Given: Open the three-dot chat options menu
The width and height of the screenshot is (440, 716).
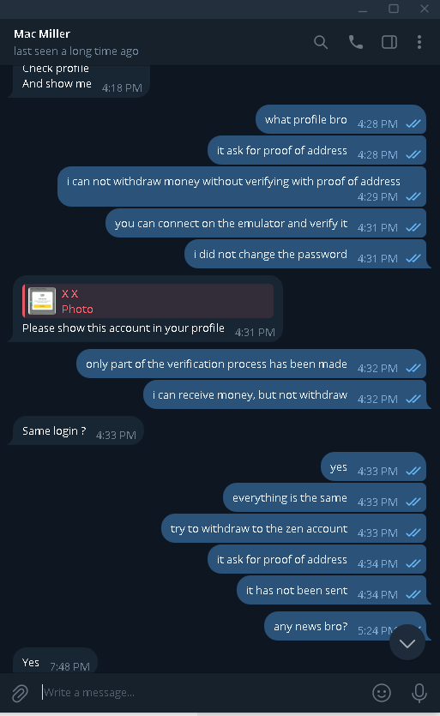Looking at the screenshot, I should pos(419,42).
